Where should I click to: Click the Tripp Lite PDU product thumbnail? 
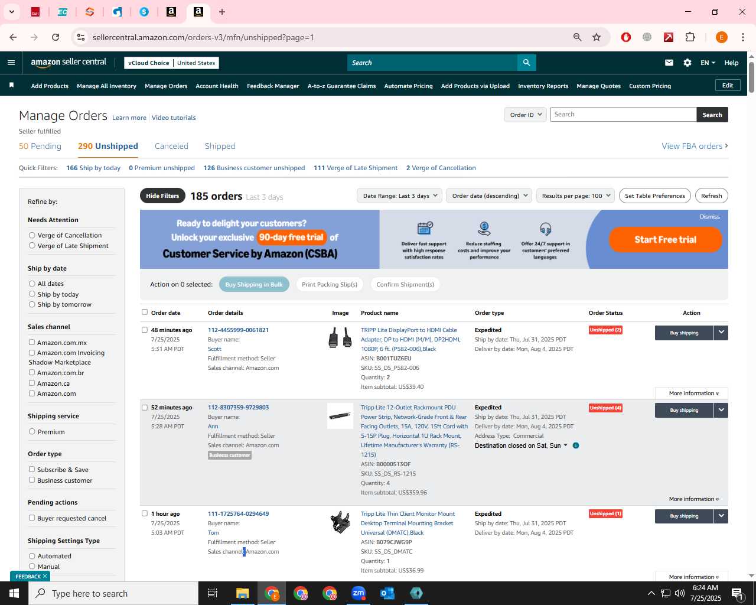340,416
